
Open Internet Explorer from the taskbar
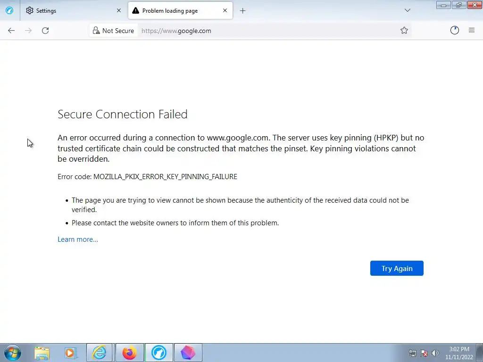100,353
